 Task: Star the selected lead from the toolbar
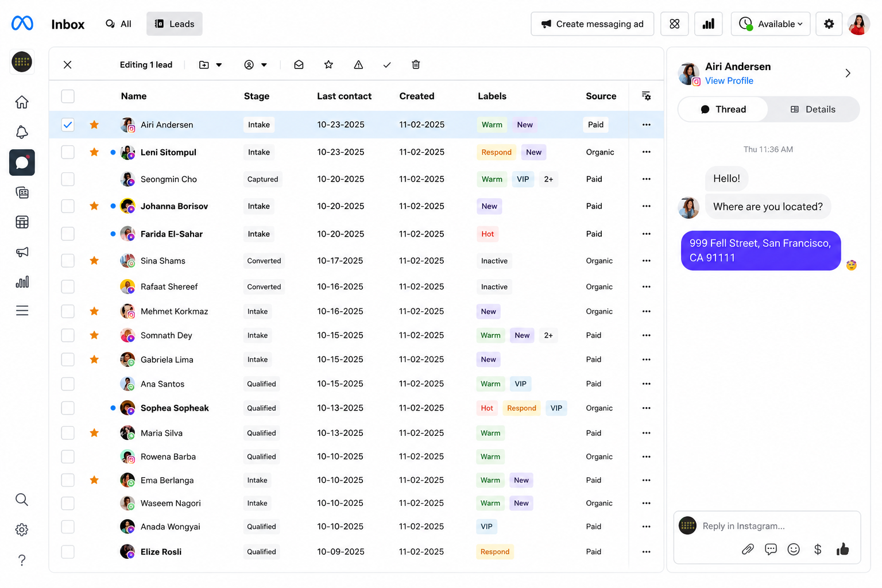tap(328, 65)
